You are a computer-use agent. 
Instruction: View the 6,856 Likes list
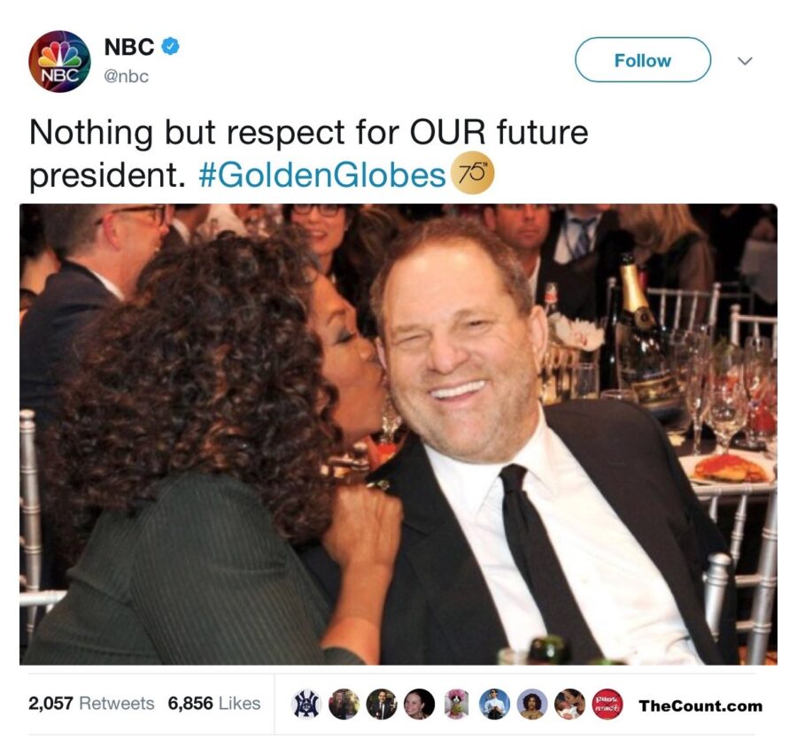[213, 704]
